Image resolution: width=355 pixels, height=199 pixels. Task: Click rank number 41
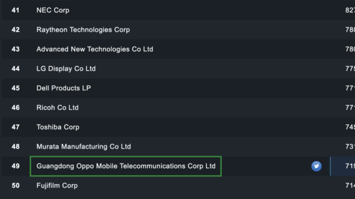pos(16,10)
